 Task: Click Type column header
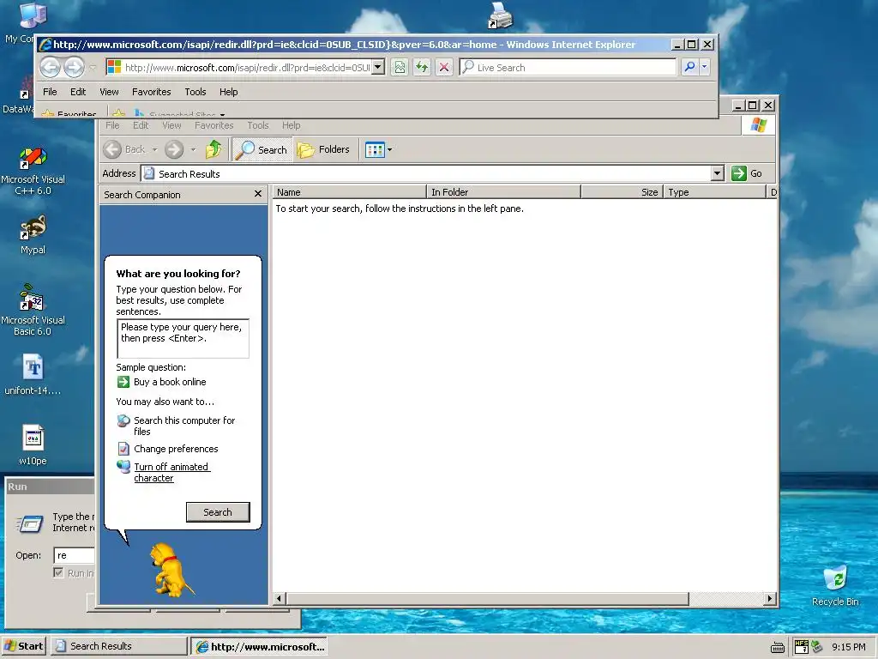click(x=714, y=192)
